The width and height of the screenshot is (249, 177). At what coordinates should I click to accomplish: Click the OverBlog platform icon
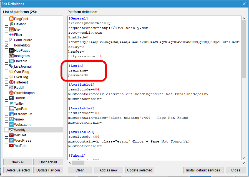(11, 77)
